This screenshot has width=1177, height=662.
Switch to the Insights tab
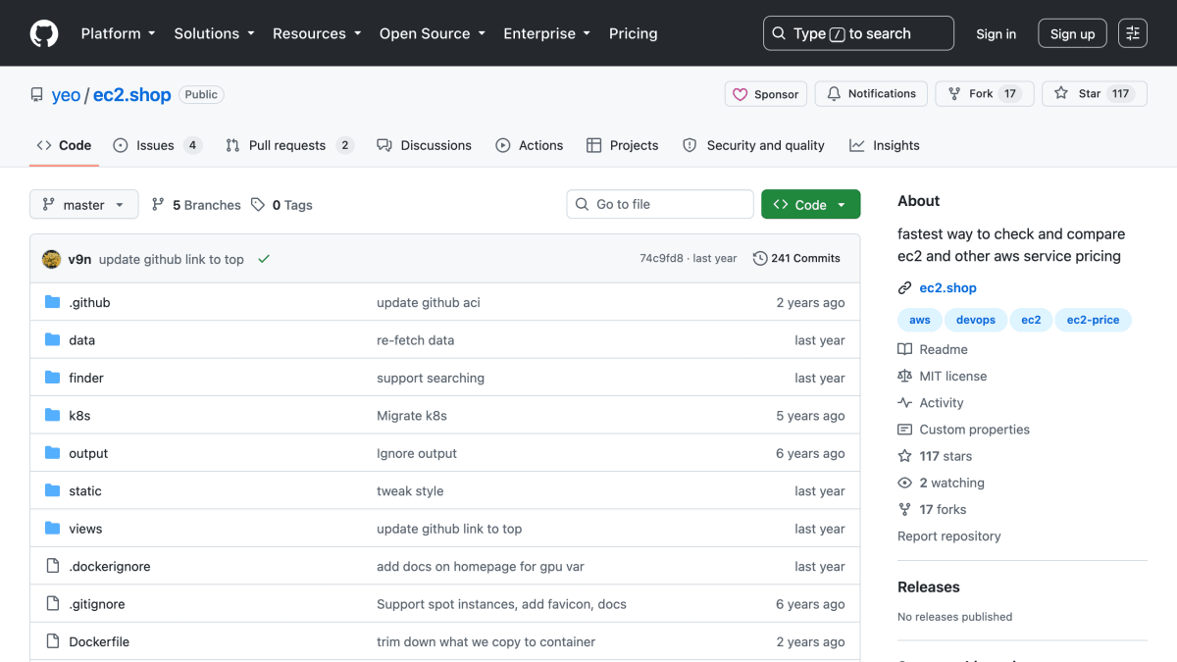[x=885, y=145]
